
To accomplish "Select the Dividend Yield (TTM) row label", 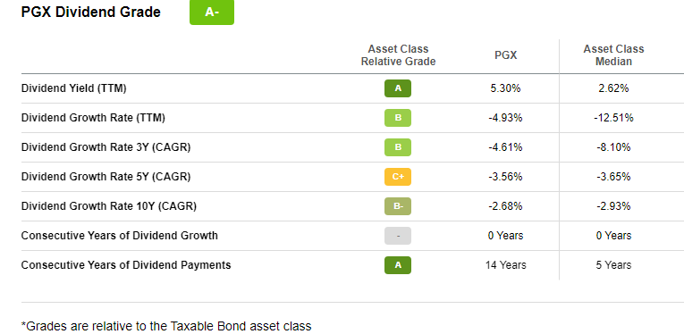I will (x=73, y=88).
